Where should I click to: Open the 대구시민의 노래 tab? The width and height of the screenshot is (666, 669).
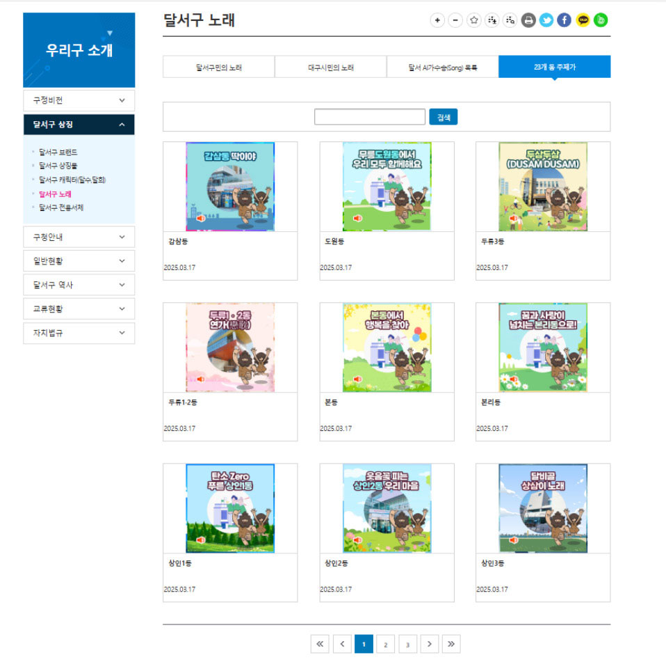330,68
